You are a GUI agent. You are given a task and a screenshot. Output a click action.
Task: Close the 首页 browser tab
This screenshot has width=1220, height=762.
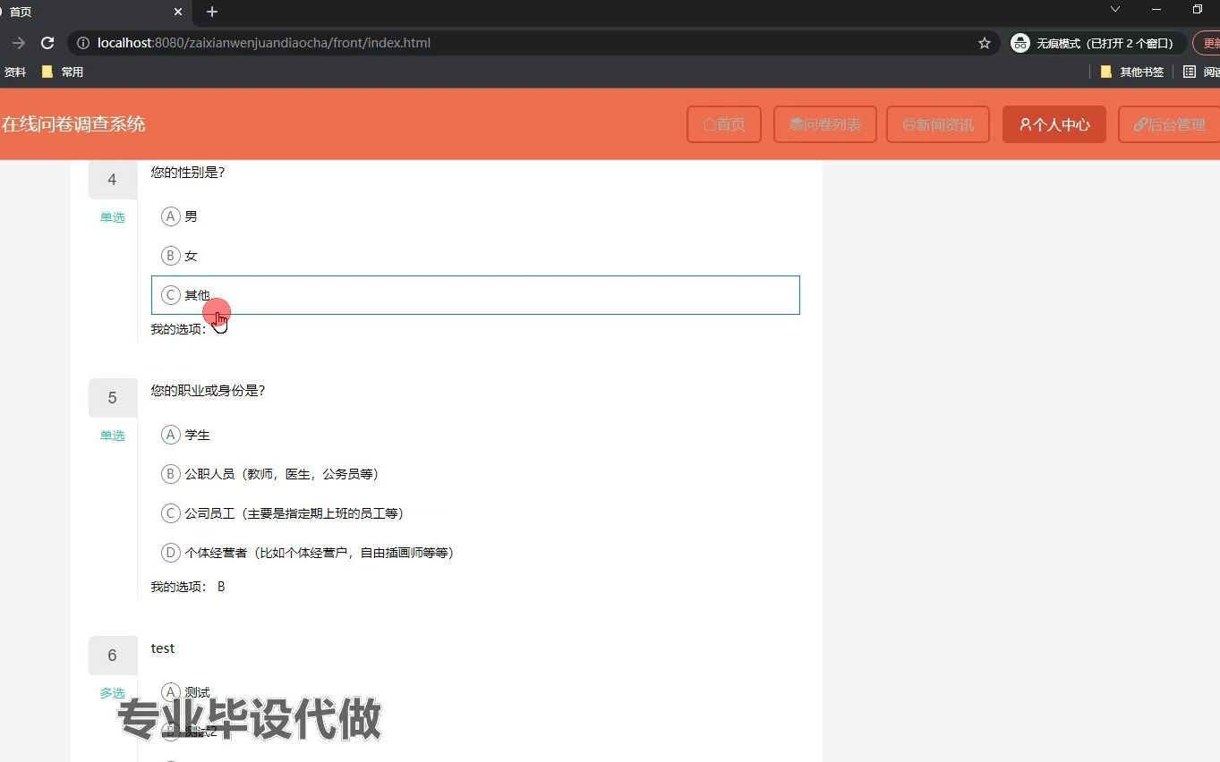click(x=178, y=12)
